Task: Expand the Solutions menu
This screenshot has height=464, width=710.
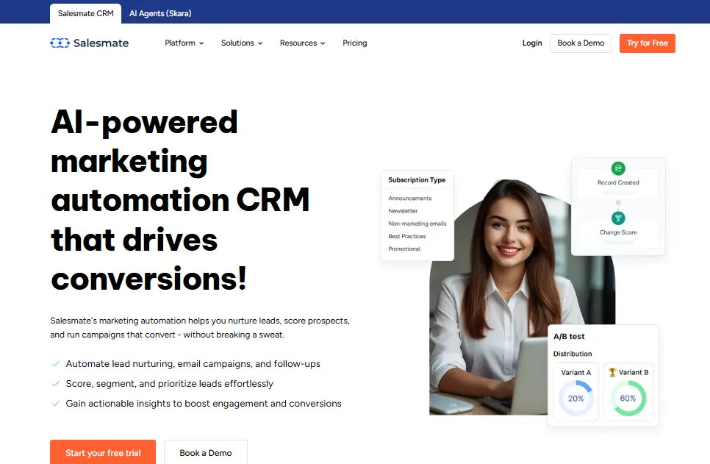Action: coord(242,43)
